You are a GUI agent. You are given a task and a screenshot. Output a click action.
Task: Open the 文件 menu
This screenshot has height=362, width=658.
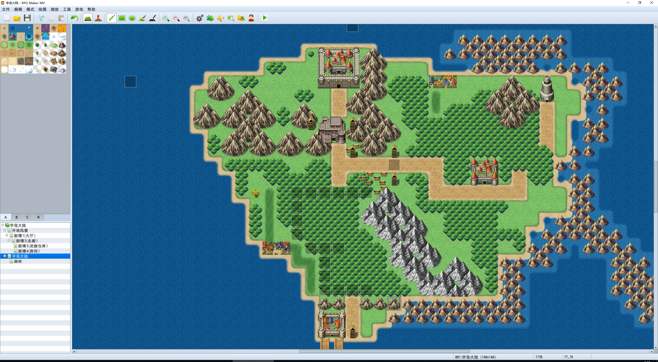[x=6, y=9]
